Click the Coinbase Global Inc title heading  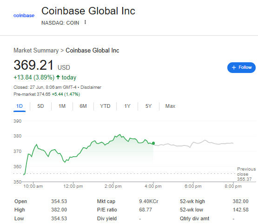88,11
